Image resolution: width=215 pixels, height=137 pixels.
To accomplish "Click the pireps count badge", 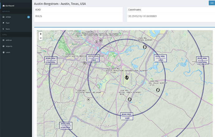I will coord(29,17).
